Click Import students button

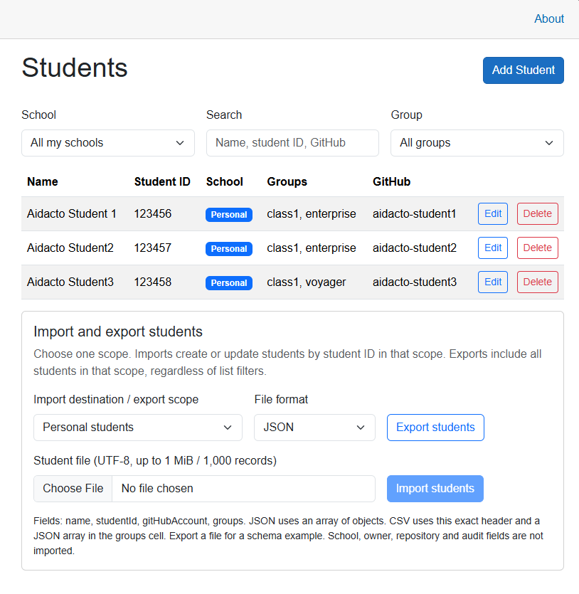coord(435,488)
